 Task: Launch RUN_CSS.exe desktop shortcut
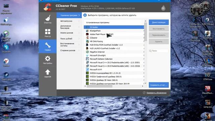tap(208, 21)
